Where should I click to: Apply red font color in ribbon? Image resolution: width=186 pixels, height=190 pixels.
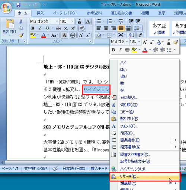click(x=44, y=35)
